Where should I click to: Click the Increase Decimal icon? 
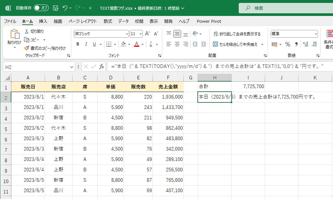click(305, 45)
